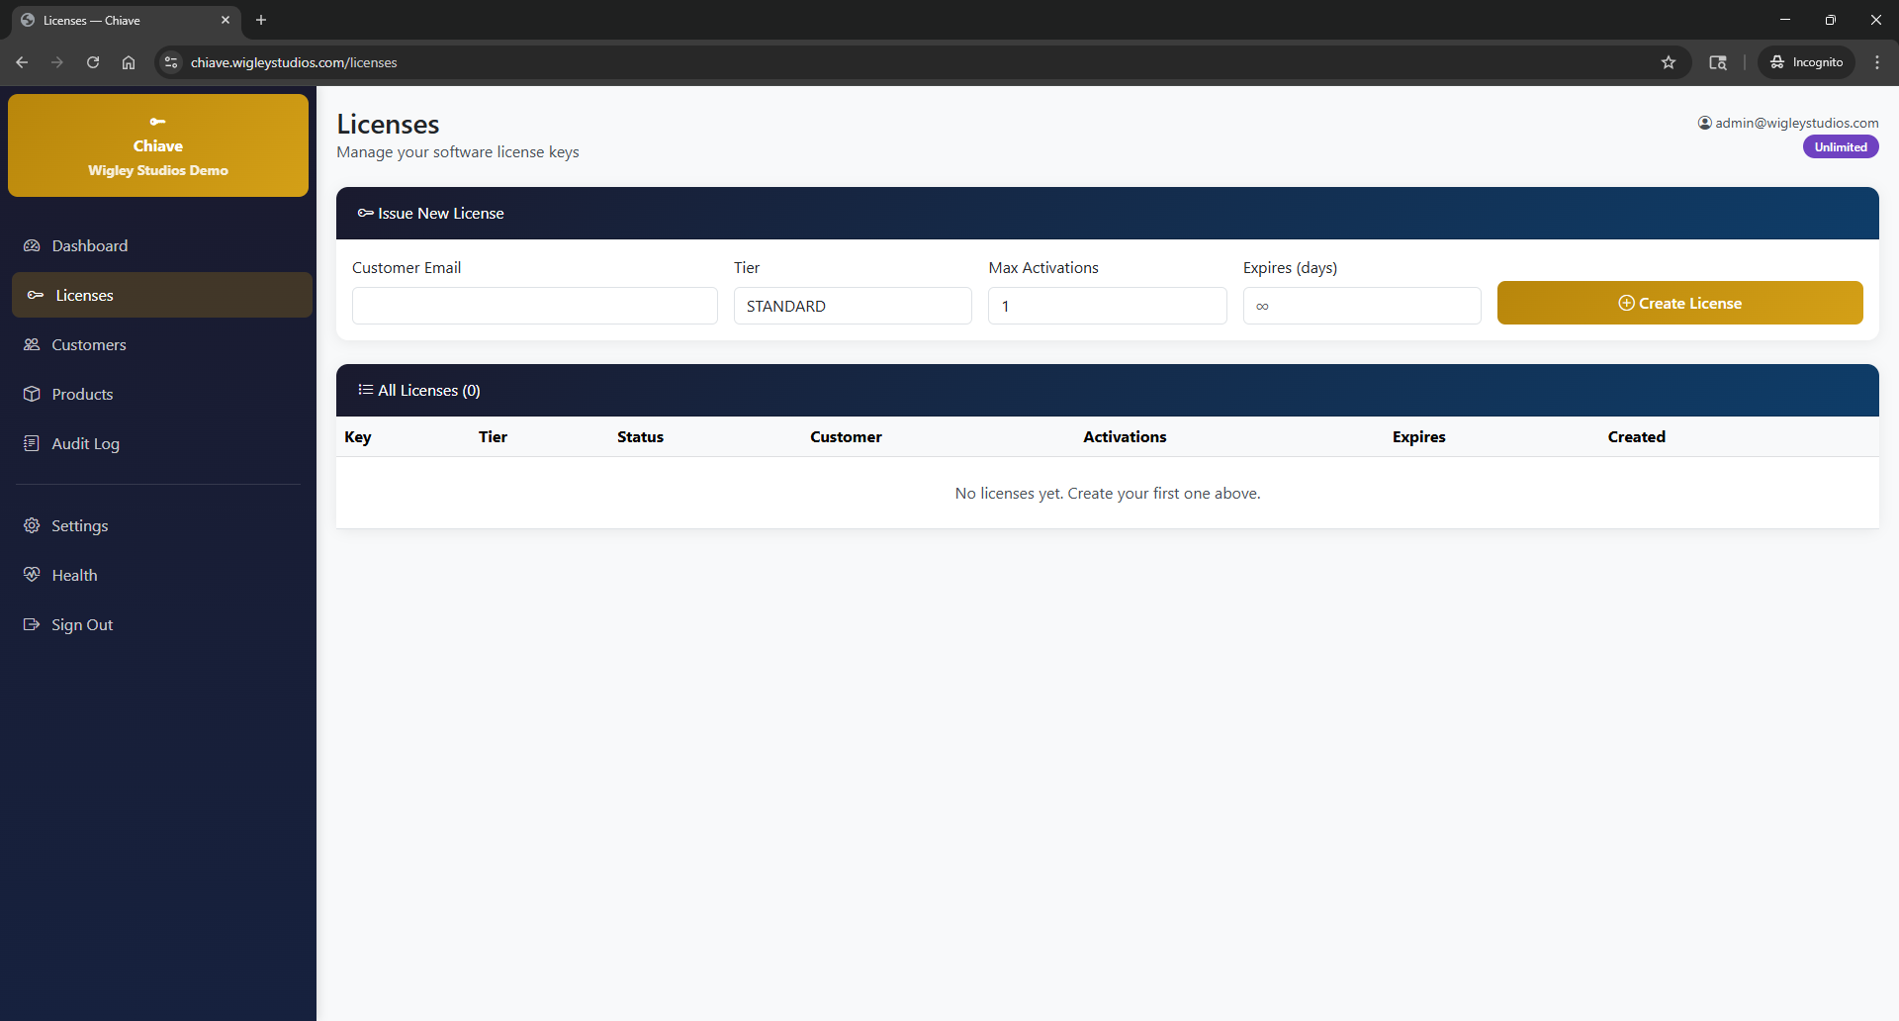
Task: Click the Chiave logo key icon
Action: coord(158,121)
